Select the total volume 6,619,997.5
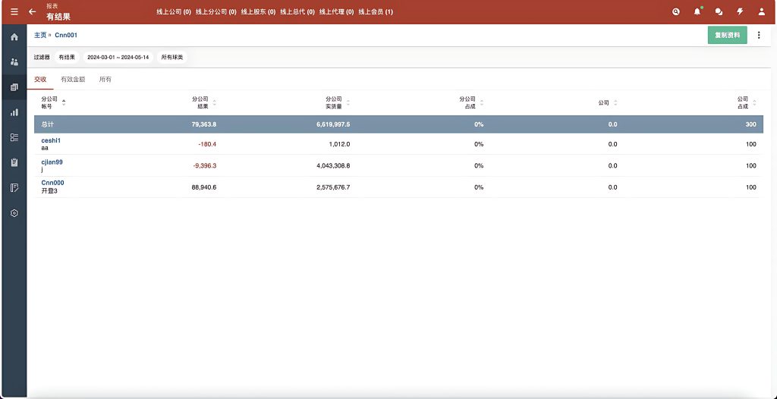777x399 pixels. tap(333, 124)
